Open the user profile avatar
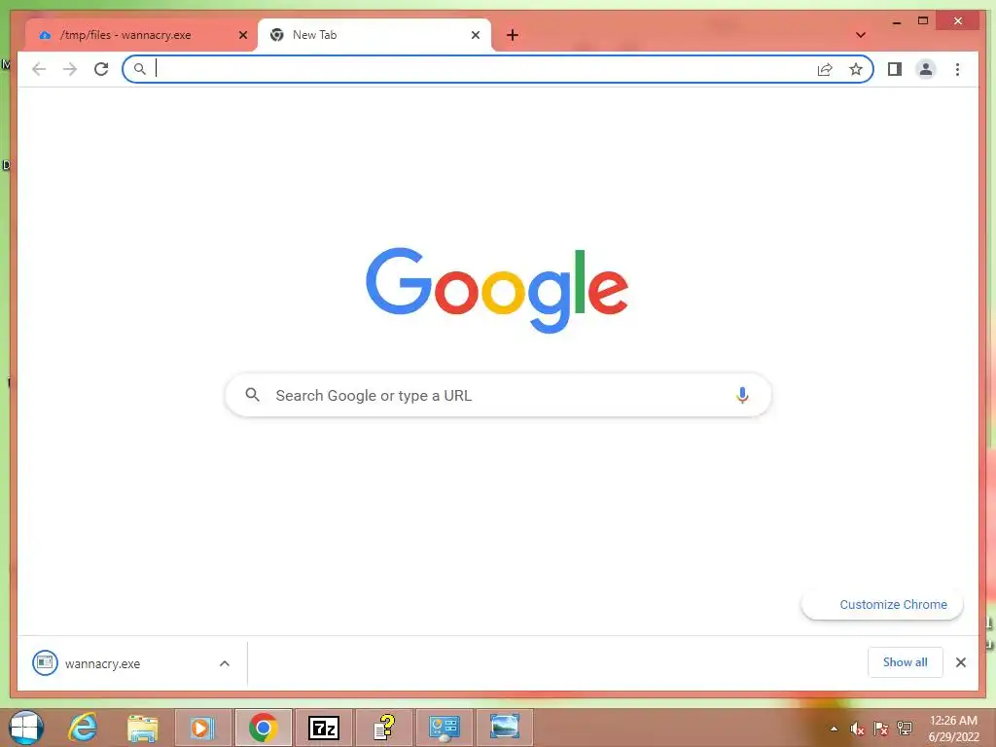996x747 pixels. click(926, 69)
